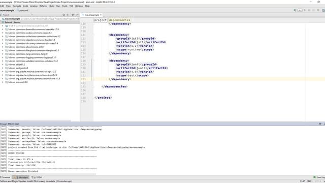This screenshot has height=183, width=325.
Task: Click the Run arrow in main toolbar
Action: pyautogui.click(x=305, y=10)
